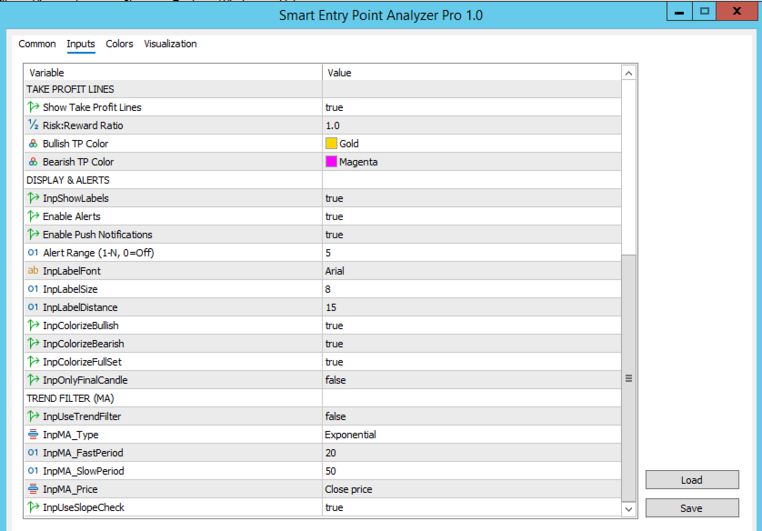The height and width of the screenshot is (531, 762).
Task: Click the boolean icon beside InpUseSlopeCheck
Action: (33, 506)
